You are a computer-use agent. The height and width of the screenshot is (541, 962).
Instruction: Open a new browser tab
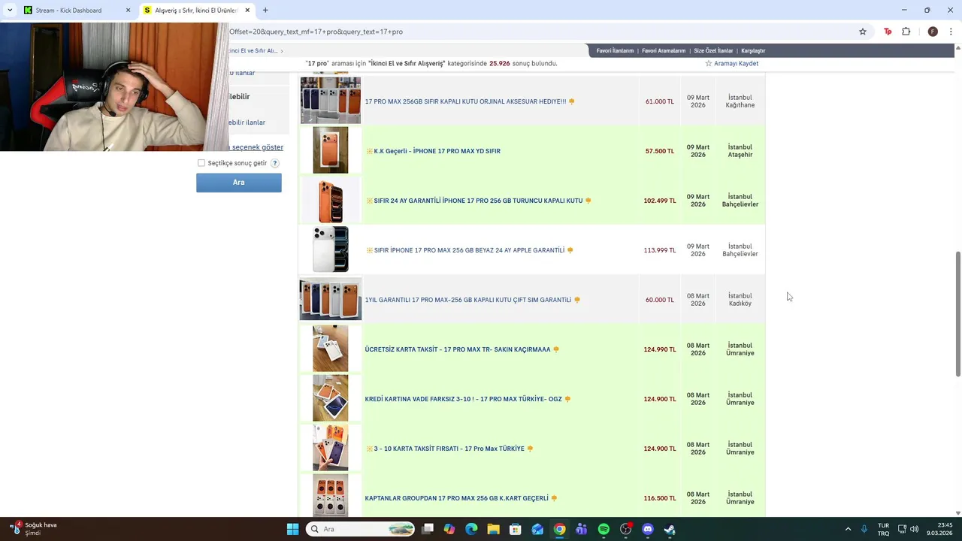point(265,11)
